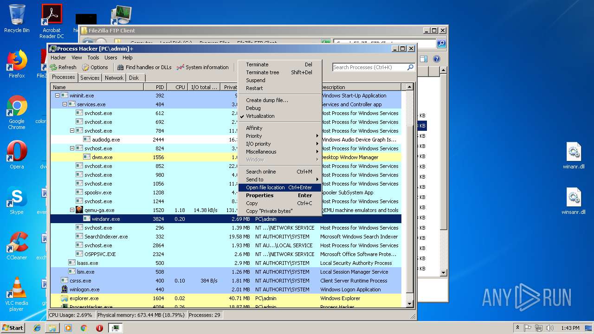The height and width of the screenshot is (334, 594).
Task: Expand Send to submenu
Action: coord(279,180)
